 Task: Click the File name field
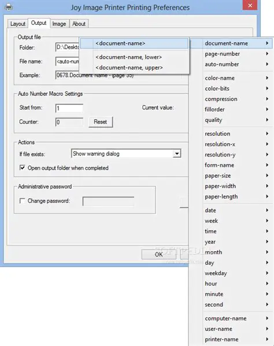click(67, 61)
